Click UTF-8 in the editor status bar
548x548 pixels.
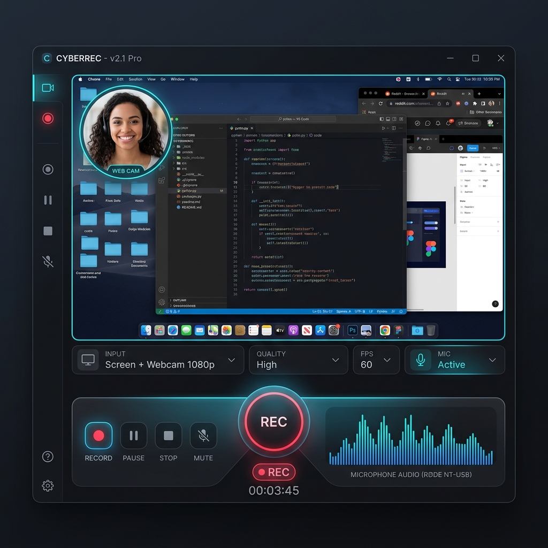360,311
